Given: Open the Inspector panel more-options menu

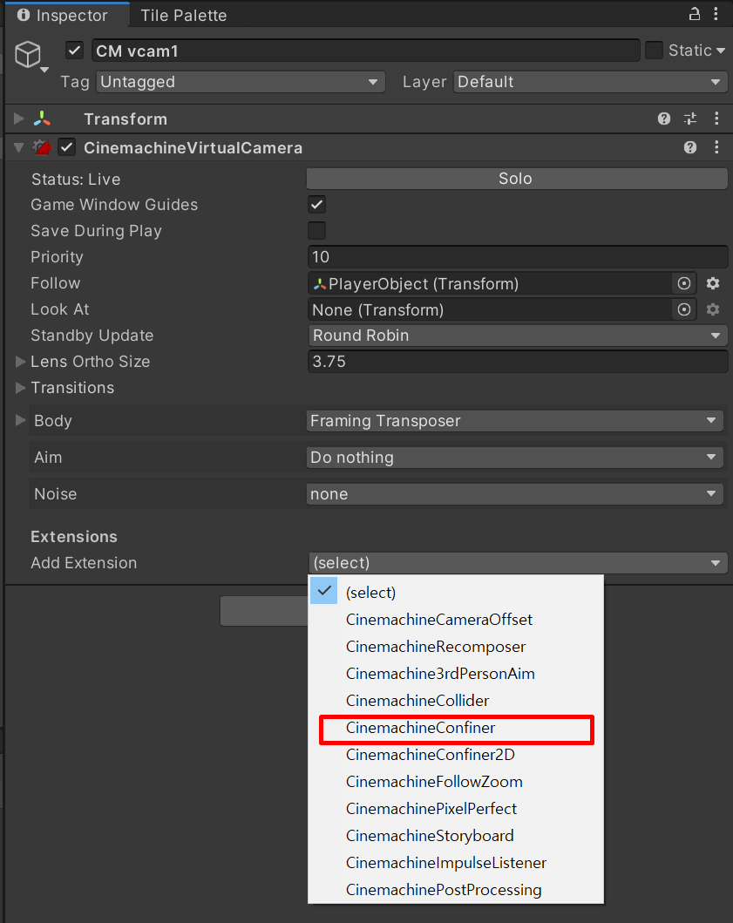Looking at the screenshot, I should point(716,14).
